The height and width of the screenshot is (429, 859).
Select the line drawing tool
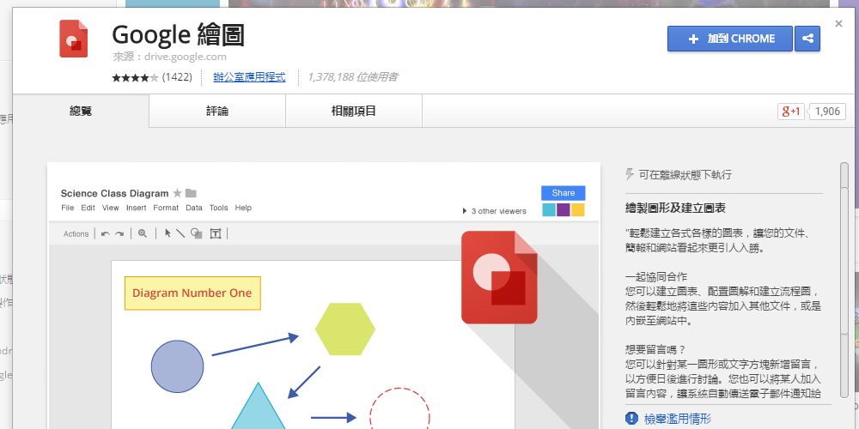(x=180, y=233)
